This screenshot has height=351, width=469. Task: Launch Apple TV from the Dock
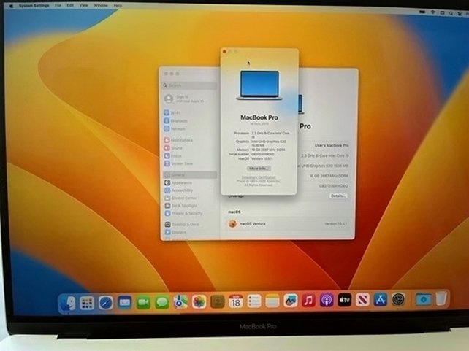click(345, 300)
